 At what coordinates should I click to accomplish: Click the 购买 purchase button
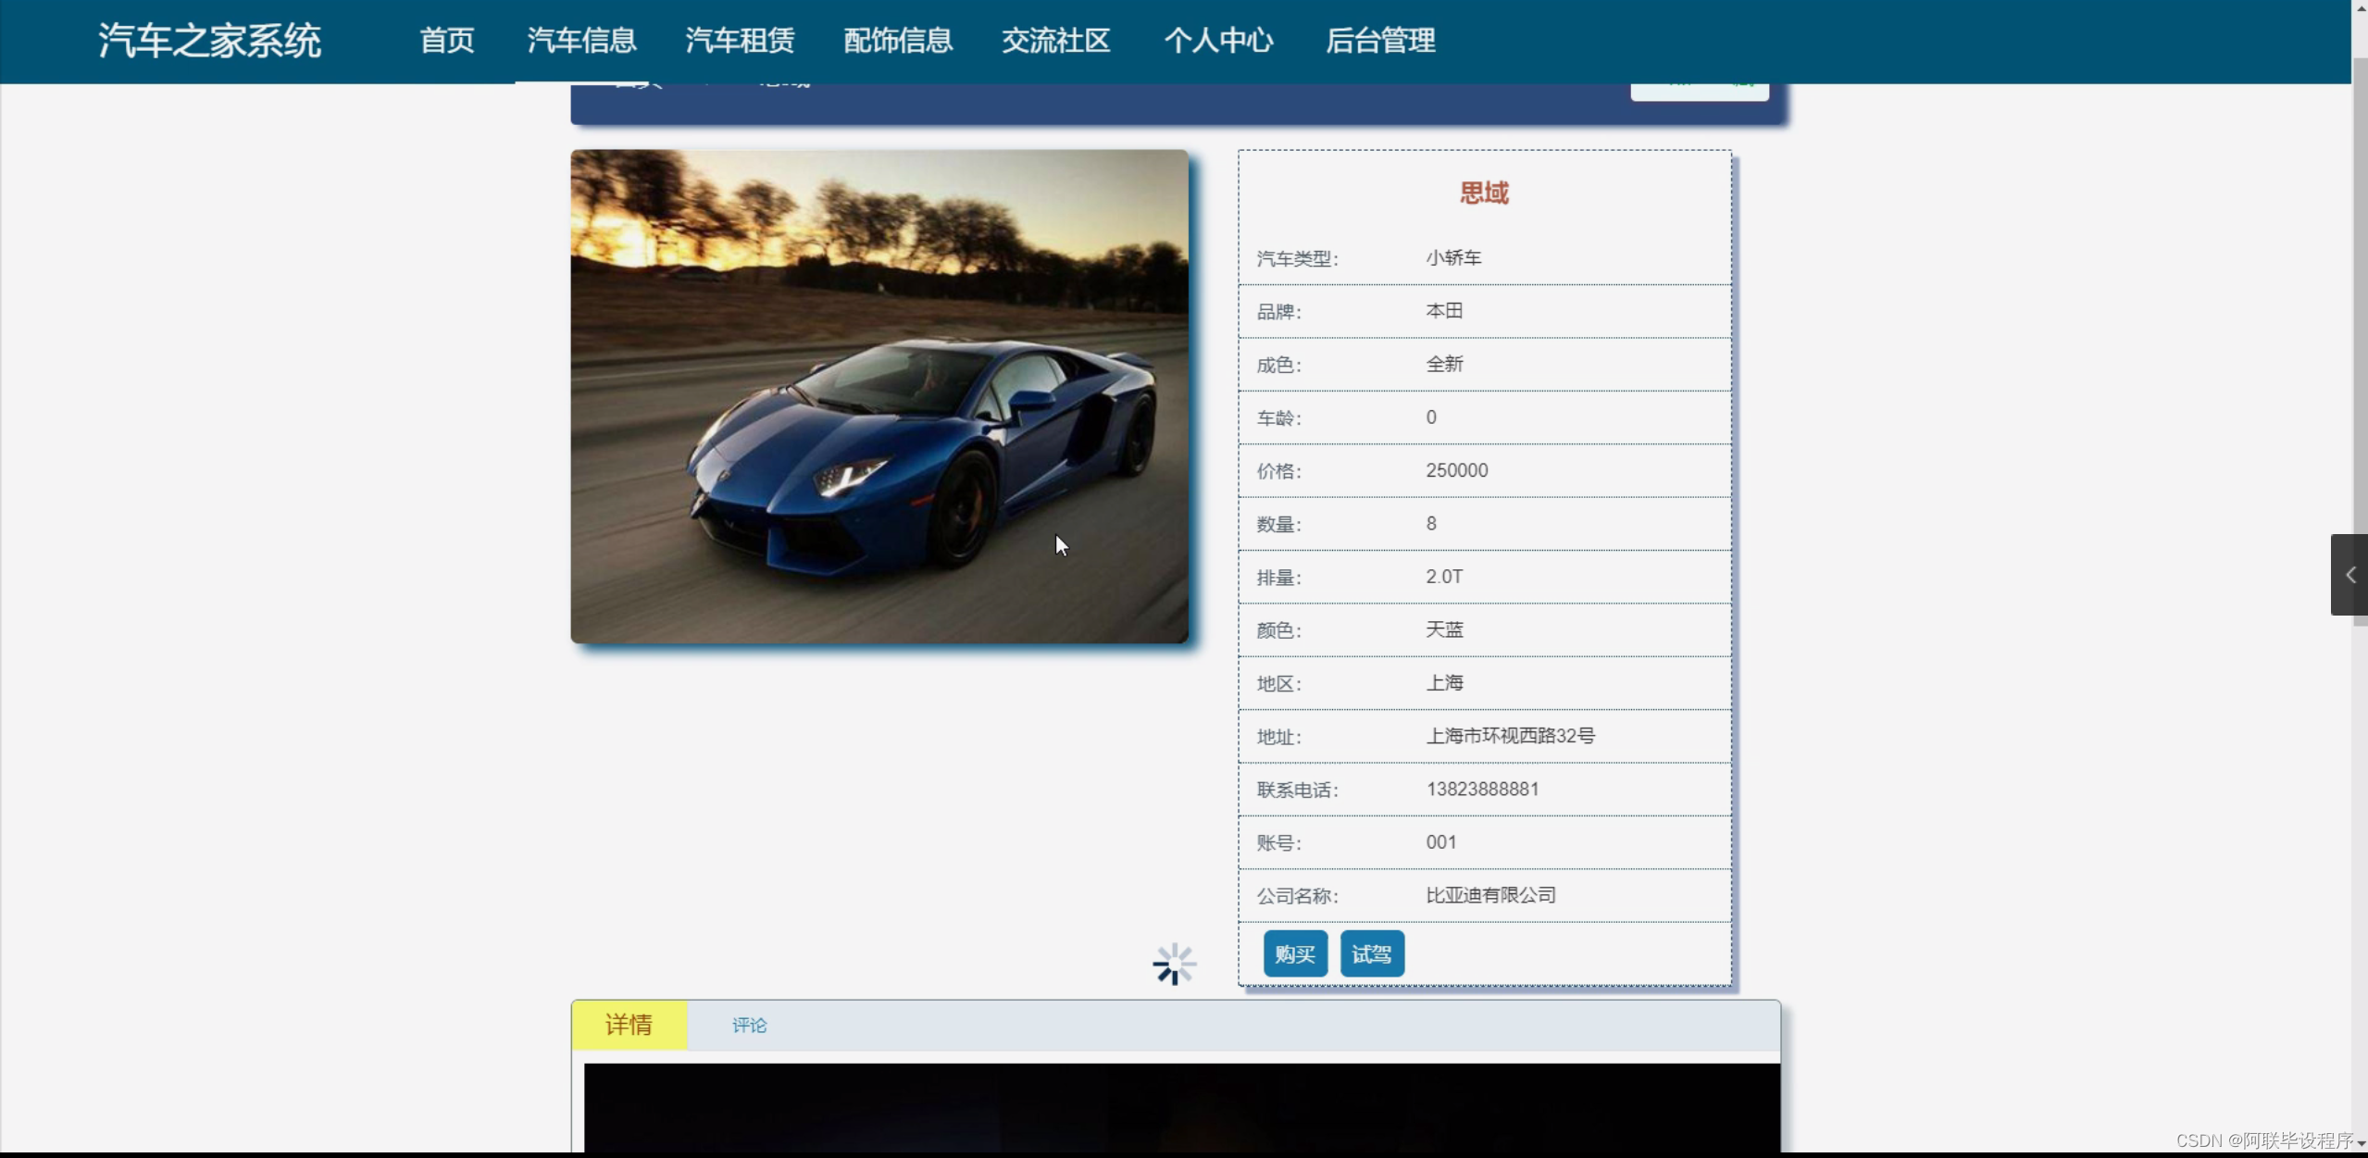[1294, 953]
